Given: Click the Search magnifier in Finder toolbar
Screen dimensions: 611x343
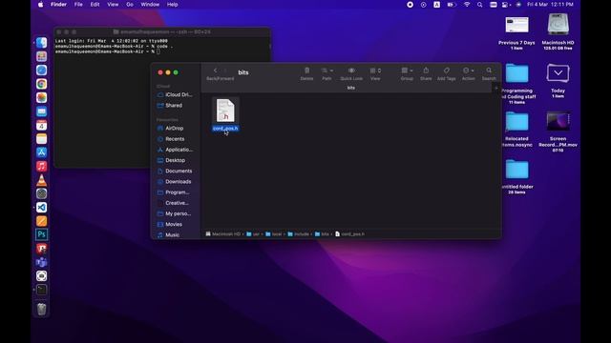Looking at the screenshot, I should [489, 71].
